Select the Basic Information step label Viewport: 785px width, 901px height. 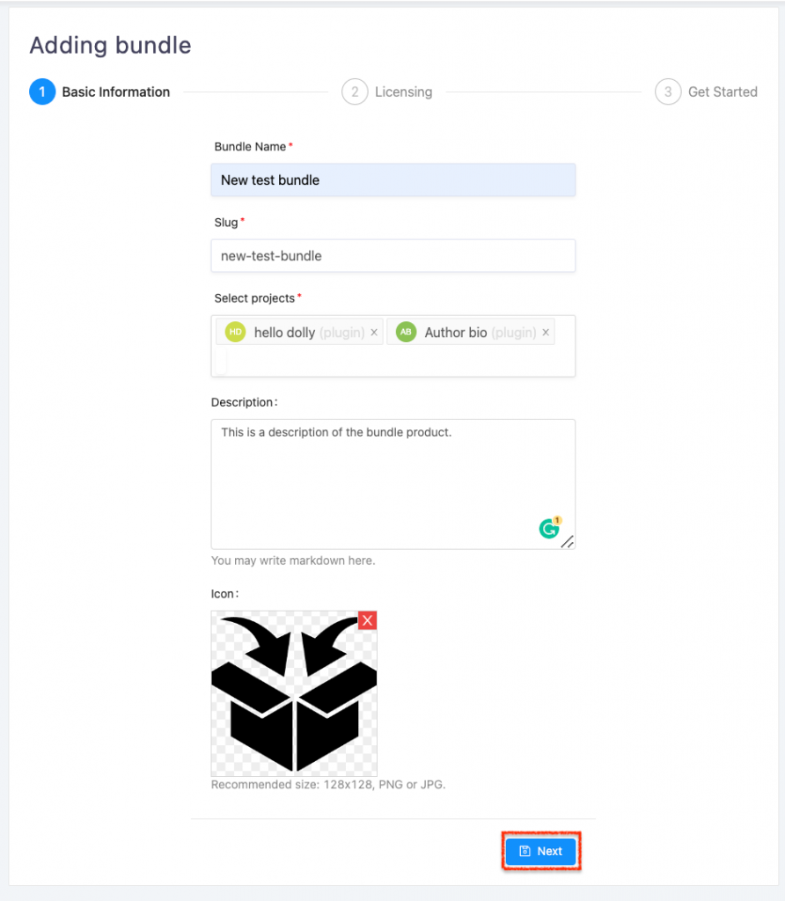[x=116, y=92]
